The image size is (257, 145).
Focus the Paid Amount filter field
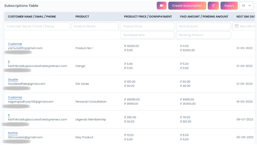[203, 26]
